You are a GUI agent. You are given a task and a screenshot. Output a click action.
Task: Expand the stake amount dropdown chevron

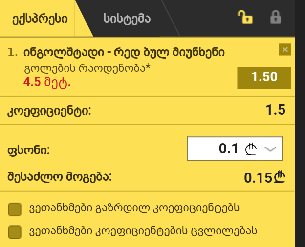pyautogui.click(x=270, y=149)
